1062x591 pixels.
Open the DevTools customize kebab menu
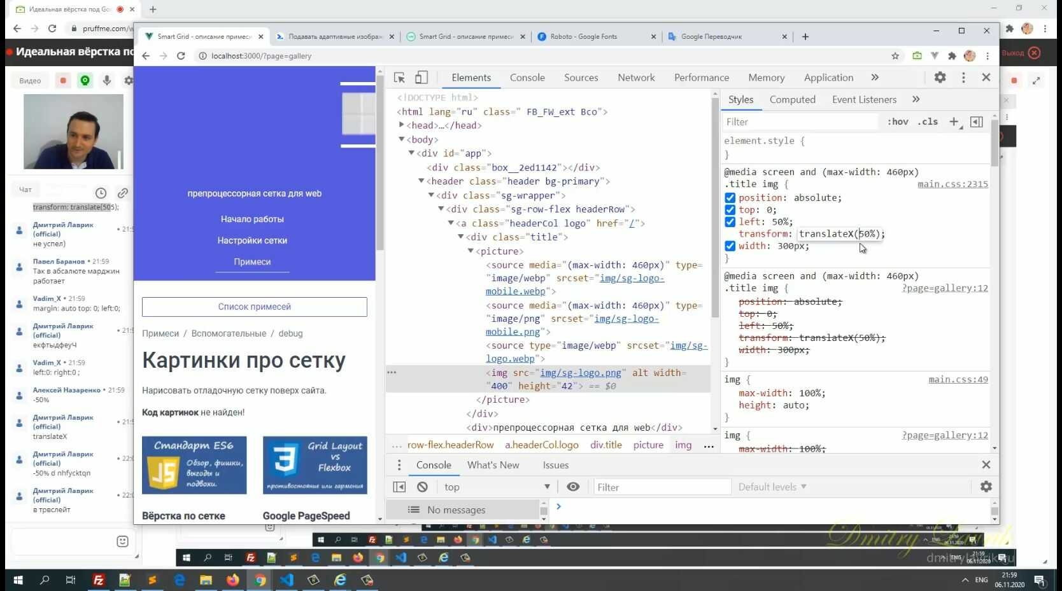pos(963,77)
